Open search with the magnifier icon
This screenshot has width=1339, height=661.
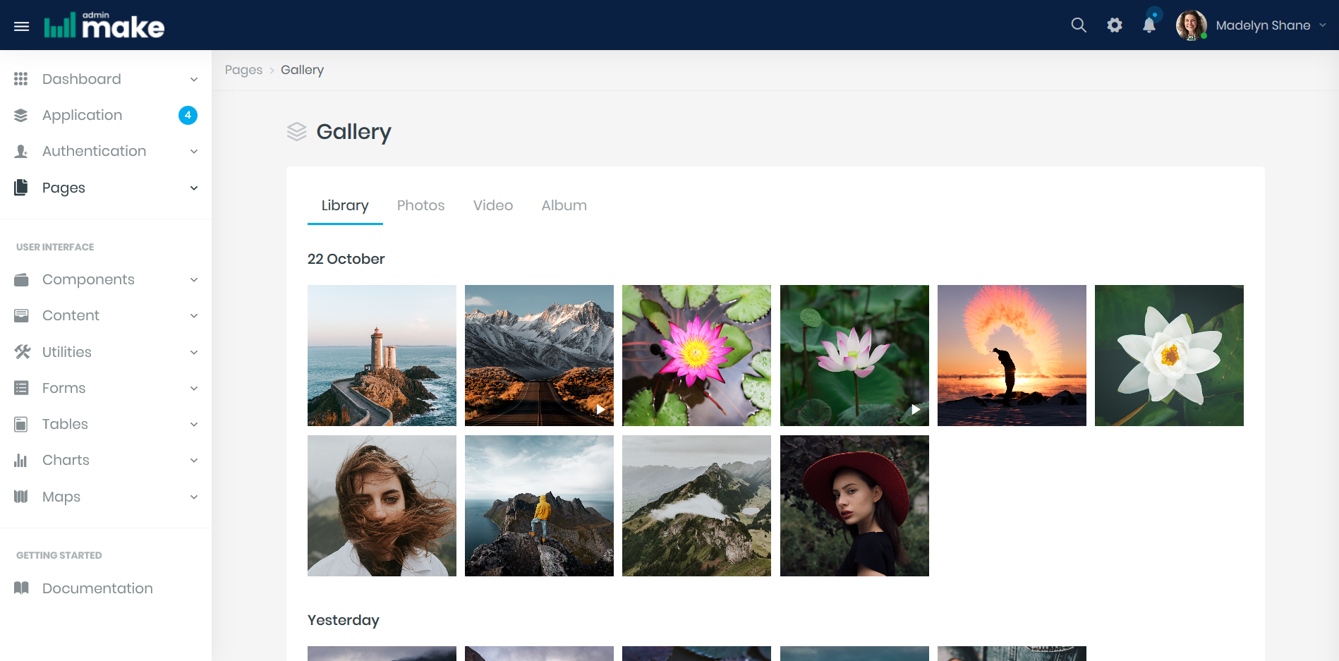pos(1078,25)
